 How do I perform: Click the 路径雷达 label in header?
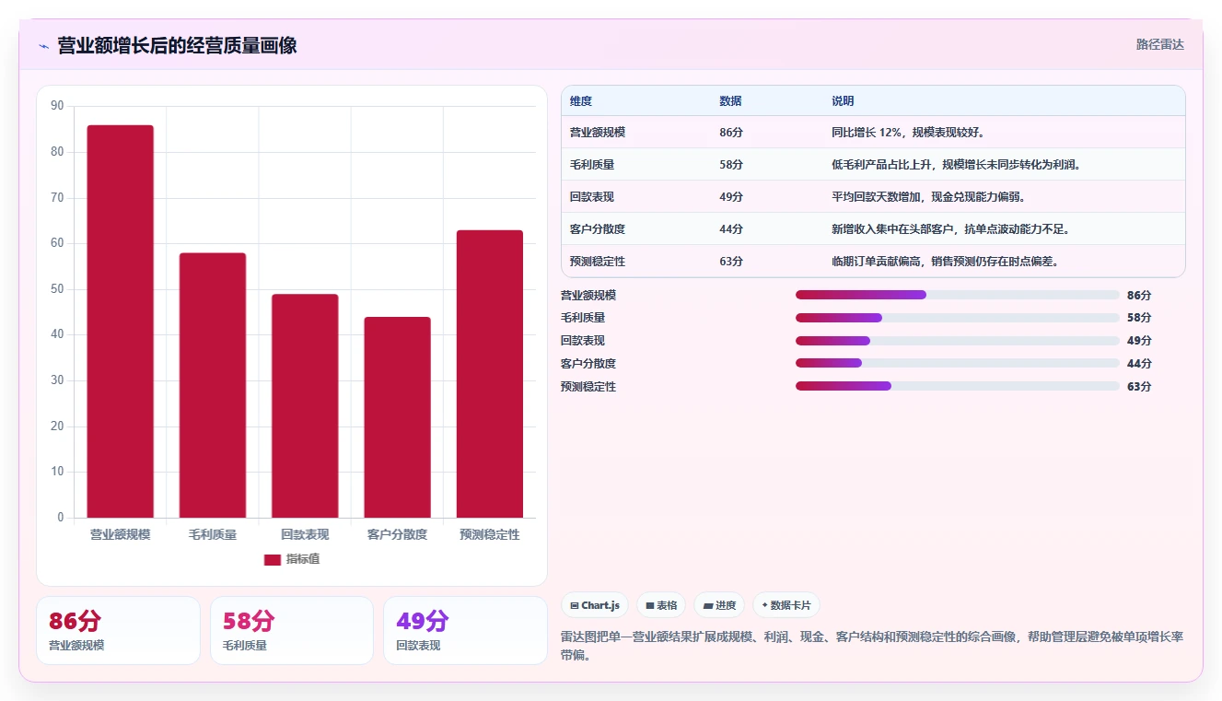pyautogui.click(x=1159, y=44)
